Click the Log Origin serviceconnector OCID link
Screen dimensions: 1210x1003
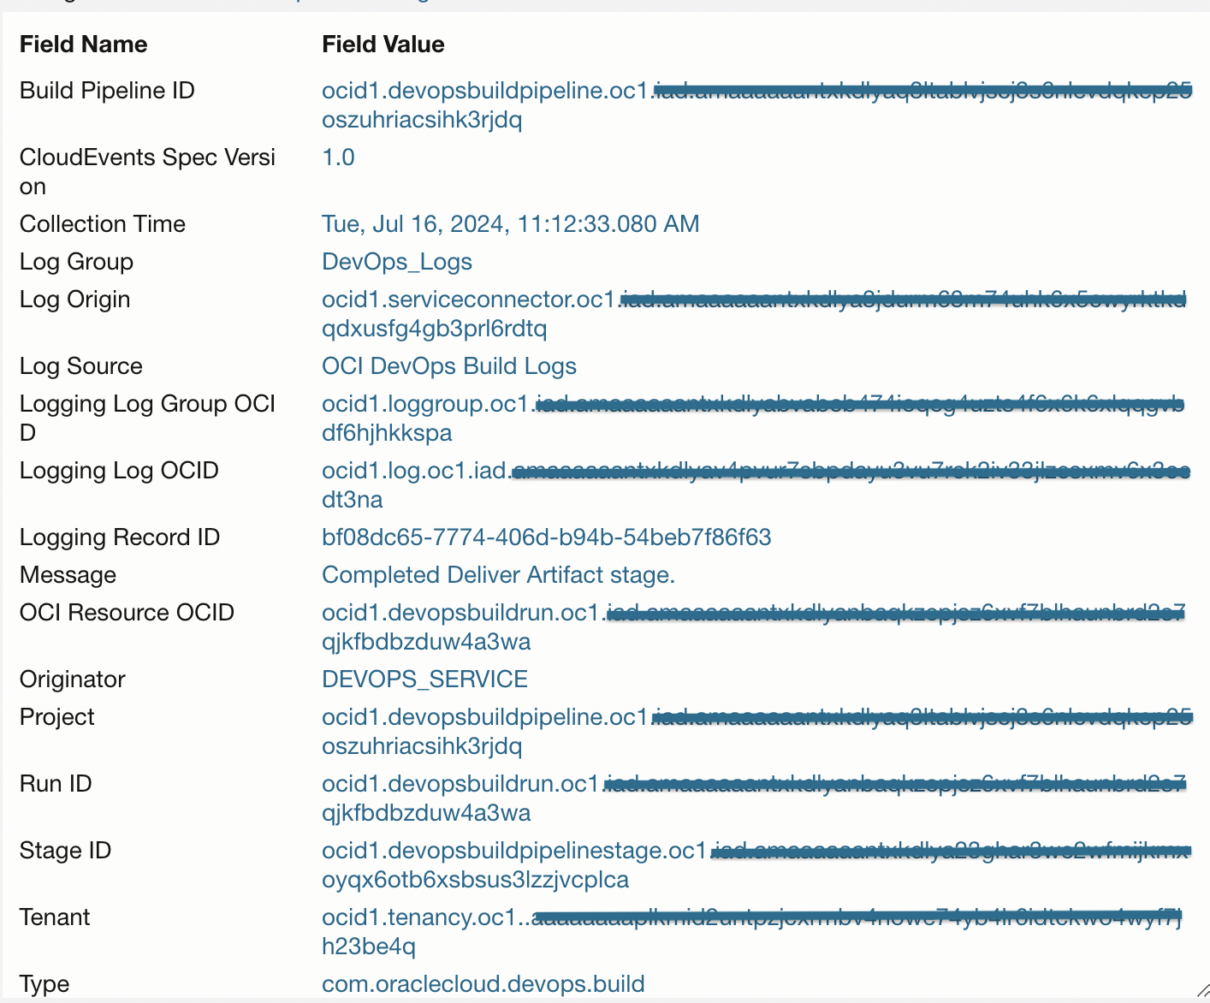pos(468,300)
